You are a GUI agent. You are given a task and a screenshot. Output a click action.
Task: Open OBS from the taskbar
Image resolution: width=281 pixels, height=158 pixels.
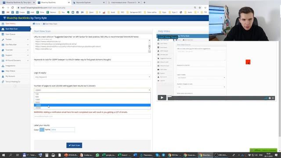pyautogui.click(x=221, y=155)
